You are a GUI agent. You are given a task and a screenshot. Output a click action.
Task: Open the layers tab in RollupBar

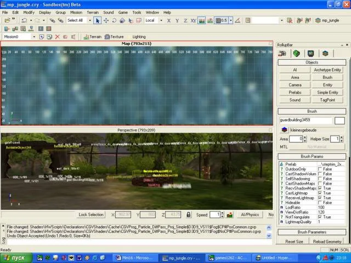click(325, 54)
